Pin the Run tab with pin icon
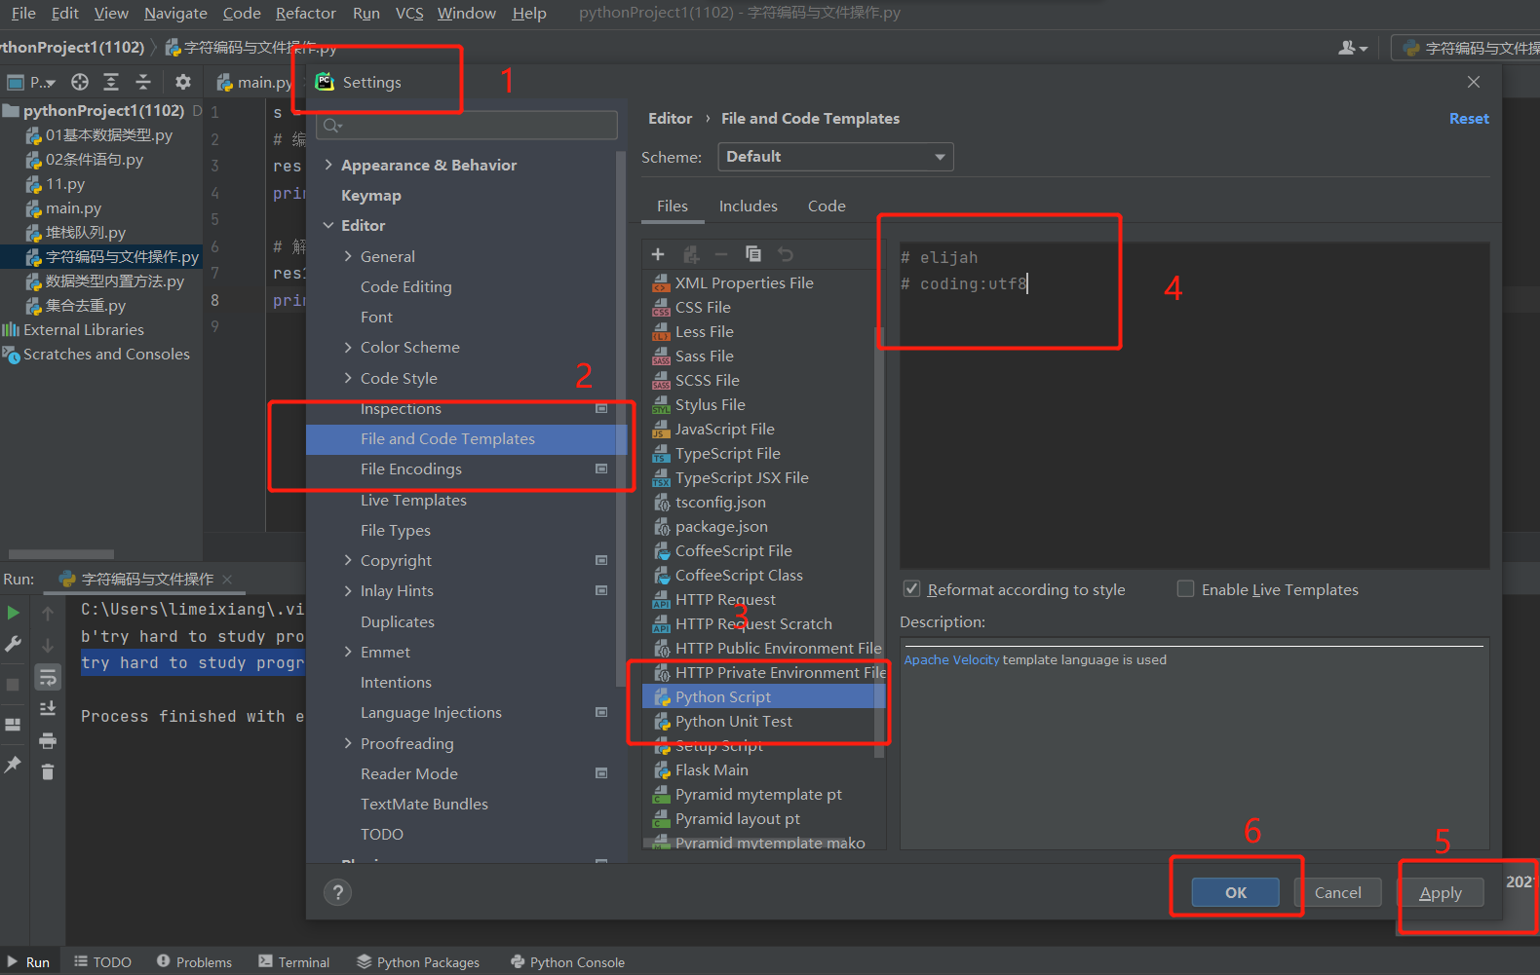The image size is (1540, 975). pos(14,765)
